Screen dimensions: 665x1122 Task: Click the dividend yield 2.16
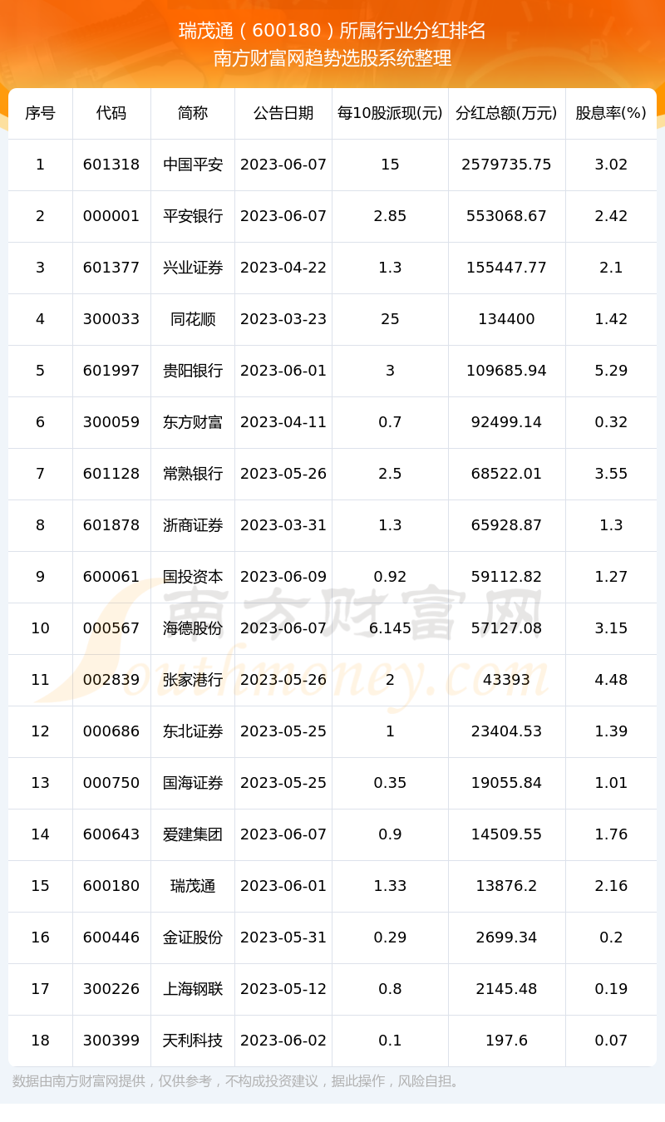point(611,886)
